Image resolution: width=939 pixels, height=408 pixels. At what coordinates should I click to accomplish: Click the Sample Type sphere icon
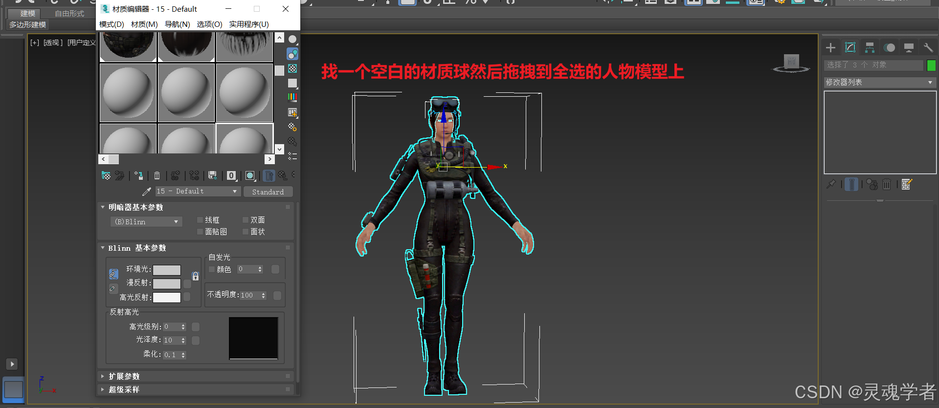pos(292,39)
